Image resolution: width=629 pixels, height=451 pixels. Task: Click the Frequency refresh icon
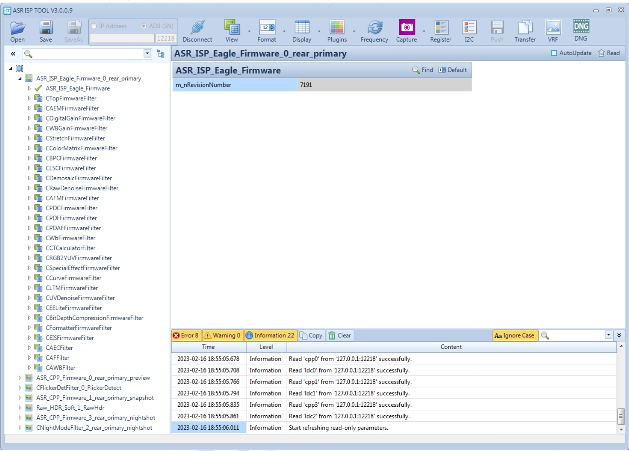[x=374, y=28]
